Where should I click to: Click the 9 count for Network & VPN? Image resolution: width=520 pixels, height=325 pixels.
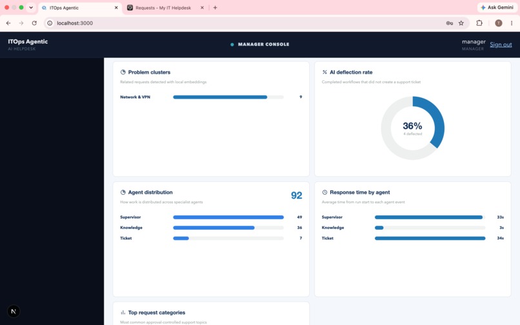pyautogui.click(x=301, y=97)
